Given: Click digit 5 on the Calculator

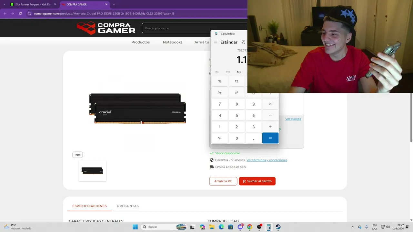Looking at the screenshot, I should 237,115.
